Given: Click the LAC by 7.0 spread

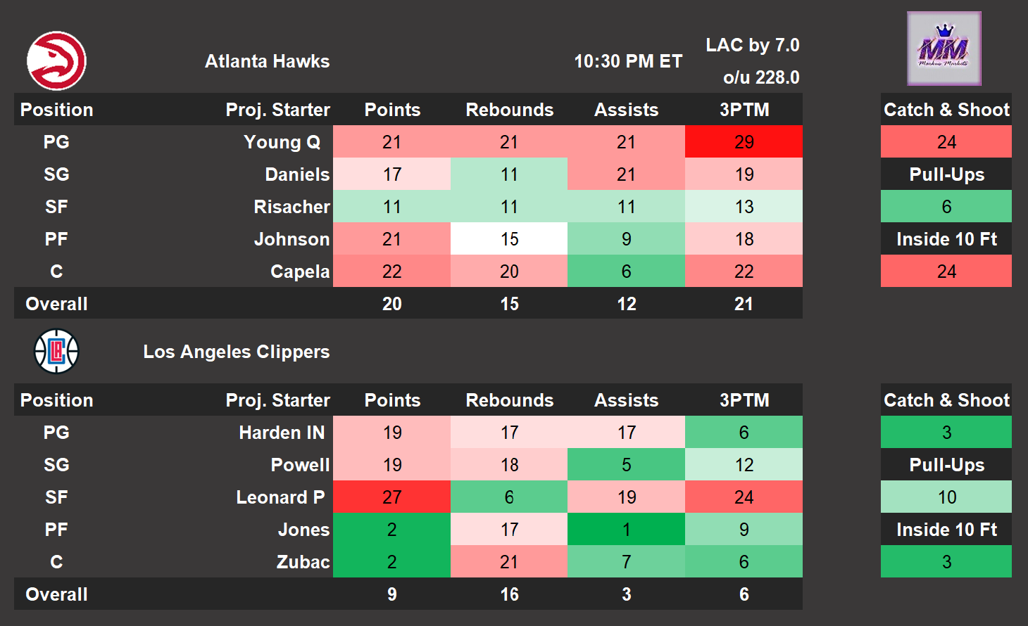Looking at the screenshot, I should coord(752,45).
